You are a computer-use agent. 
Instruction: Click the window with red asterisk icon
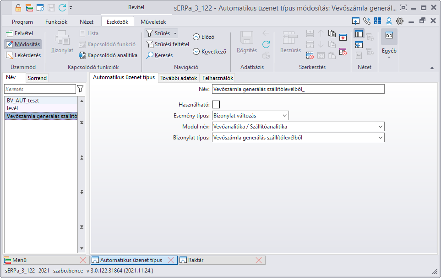(x=343, y=37)
